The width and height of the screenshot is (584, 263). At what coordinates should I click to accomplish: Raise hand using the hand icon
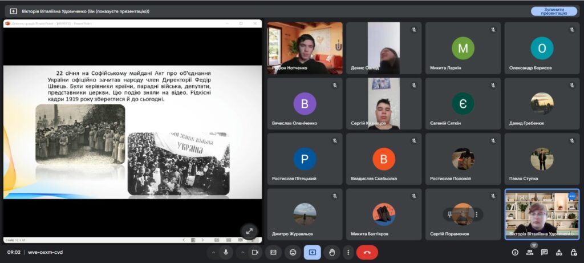tap(331, 252)
